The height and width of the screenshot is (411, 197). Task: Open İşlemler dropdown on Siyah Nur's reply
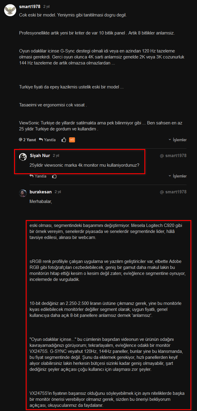click(x=178, y=176)
